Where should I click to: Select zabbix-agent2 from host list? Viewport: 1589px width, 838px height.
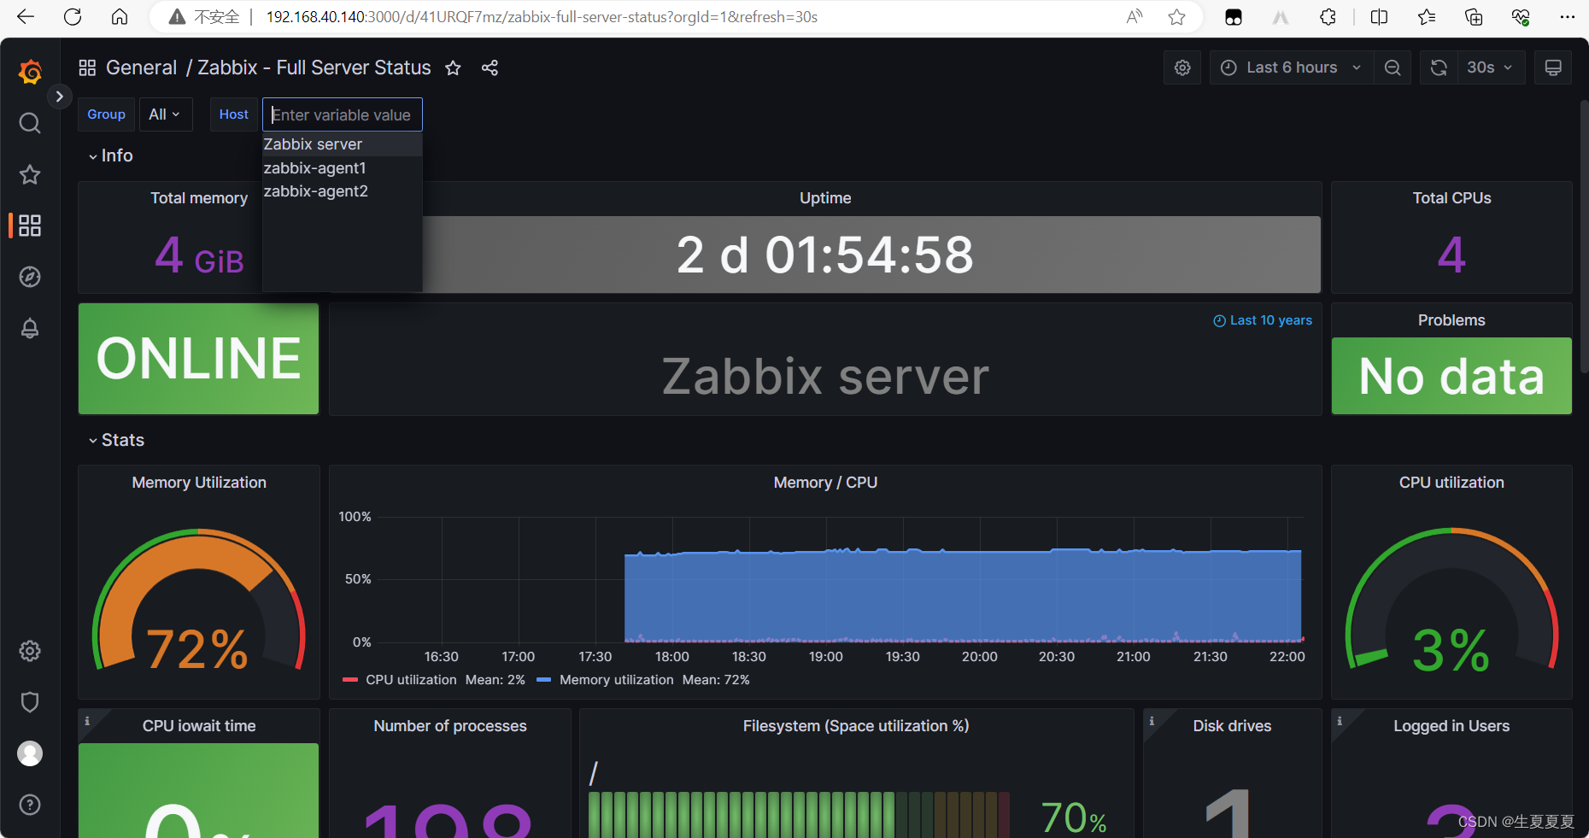[x=342, y=191]
